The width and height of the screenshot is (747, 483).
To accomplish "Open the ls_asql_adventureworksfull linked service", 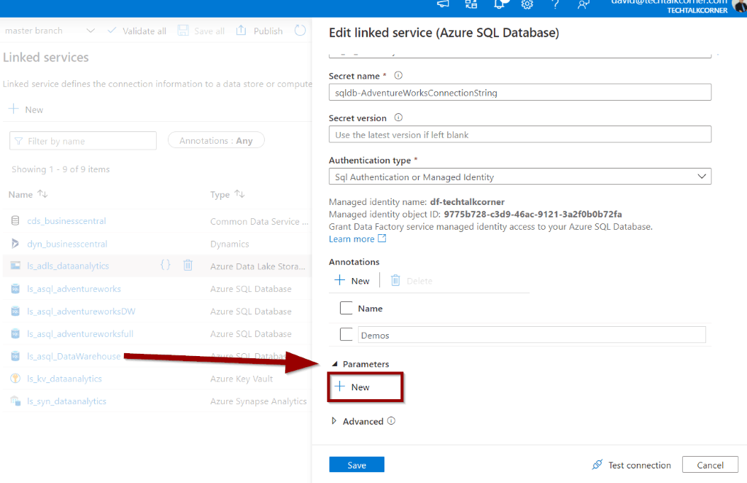I will [x=80, y=333].
